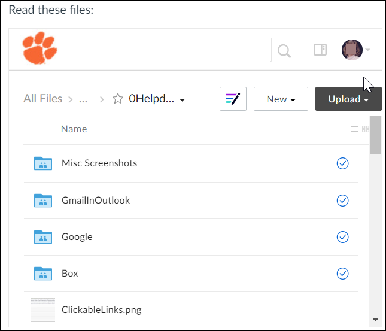Click the Box Notes pen icon button

(x=233, y=99)
